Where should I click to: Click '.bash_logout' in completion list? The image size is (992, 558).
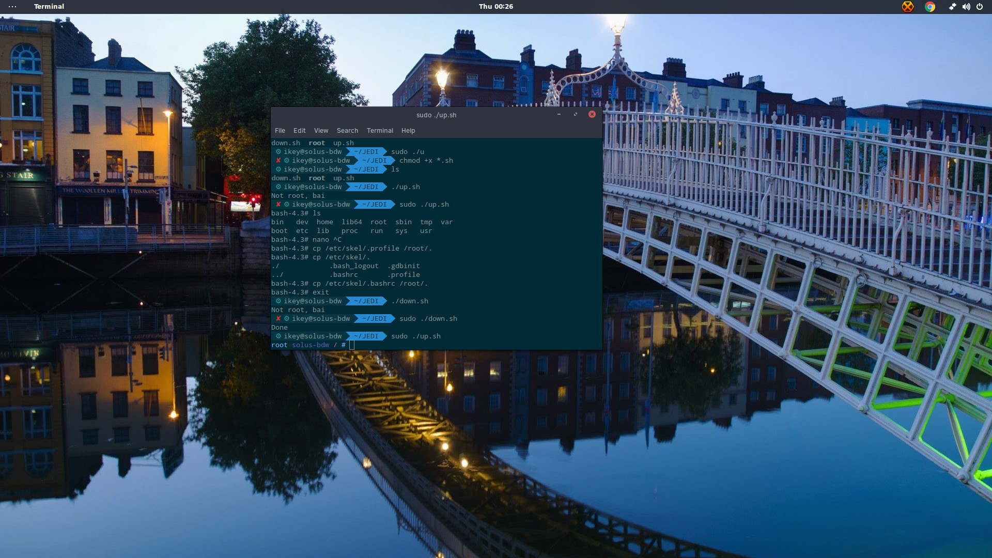pyautogui.click(x=354, y=266)
